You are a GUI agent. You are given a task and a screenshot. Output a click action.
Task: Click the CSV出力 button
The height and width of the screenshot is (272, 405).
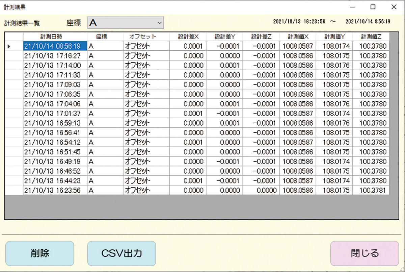click(122, 253)
